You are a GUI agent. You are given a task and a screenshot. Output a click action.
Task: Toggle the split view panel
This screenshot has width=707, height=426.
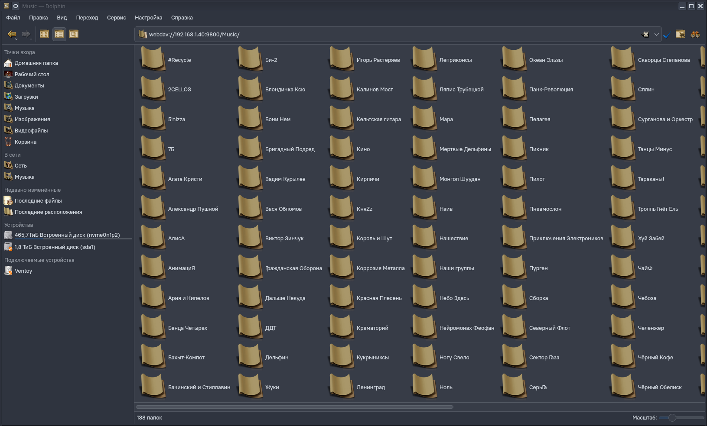click(x=680, y=34)
